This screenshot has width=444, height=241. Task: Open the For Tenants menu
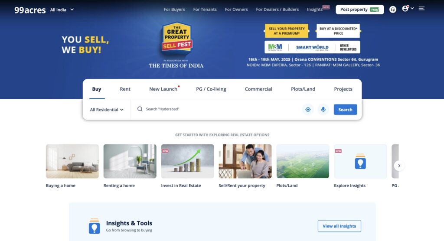point(205,10)
